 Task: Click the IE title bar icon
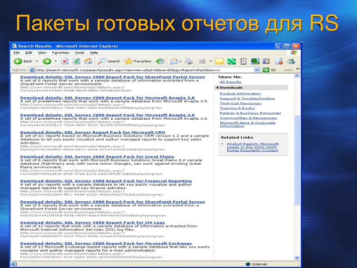coord(14,46)
